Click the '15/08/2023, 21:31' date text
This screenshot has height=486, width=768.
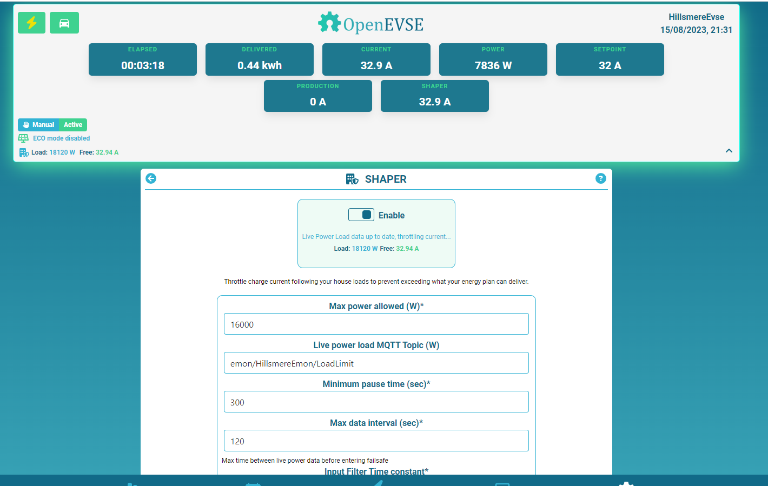(696, 30)
